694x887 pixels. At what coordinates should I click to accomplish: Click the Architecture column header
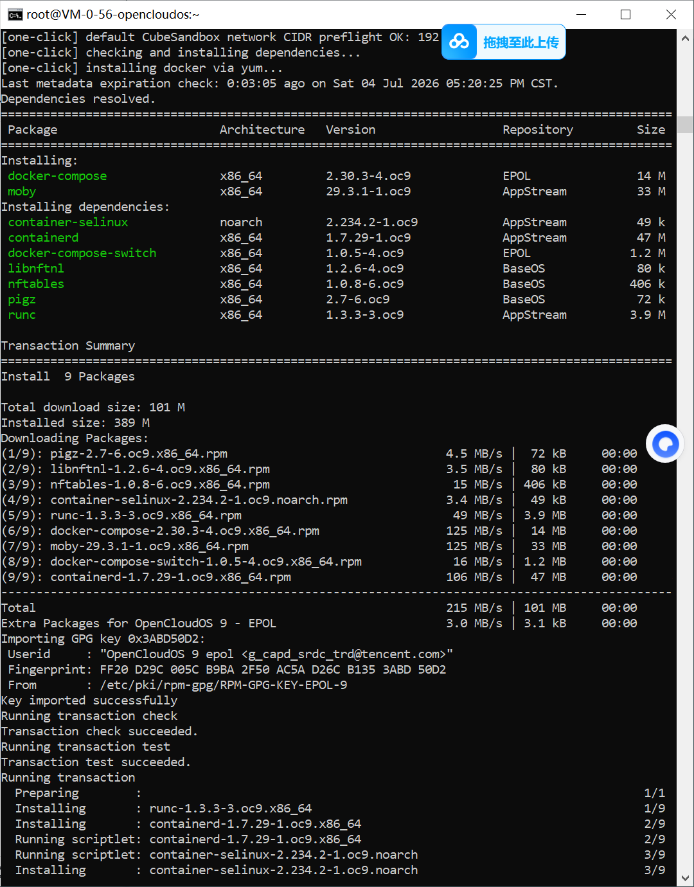(x=262, y=130)
